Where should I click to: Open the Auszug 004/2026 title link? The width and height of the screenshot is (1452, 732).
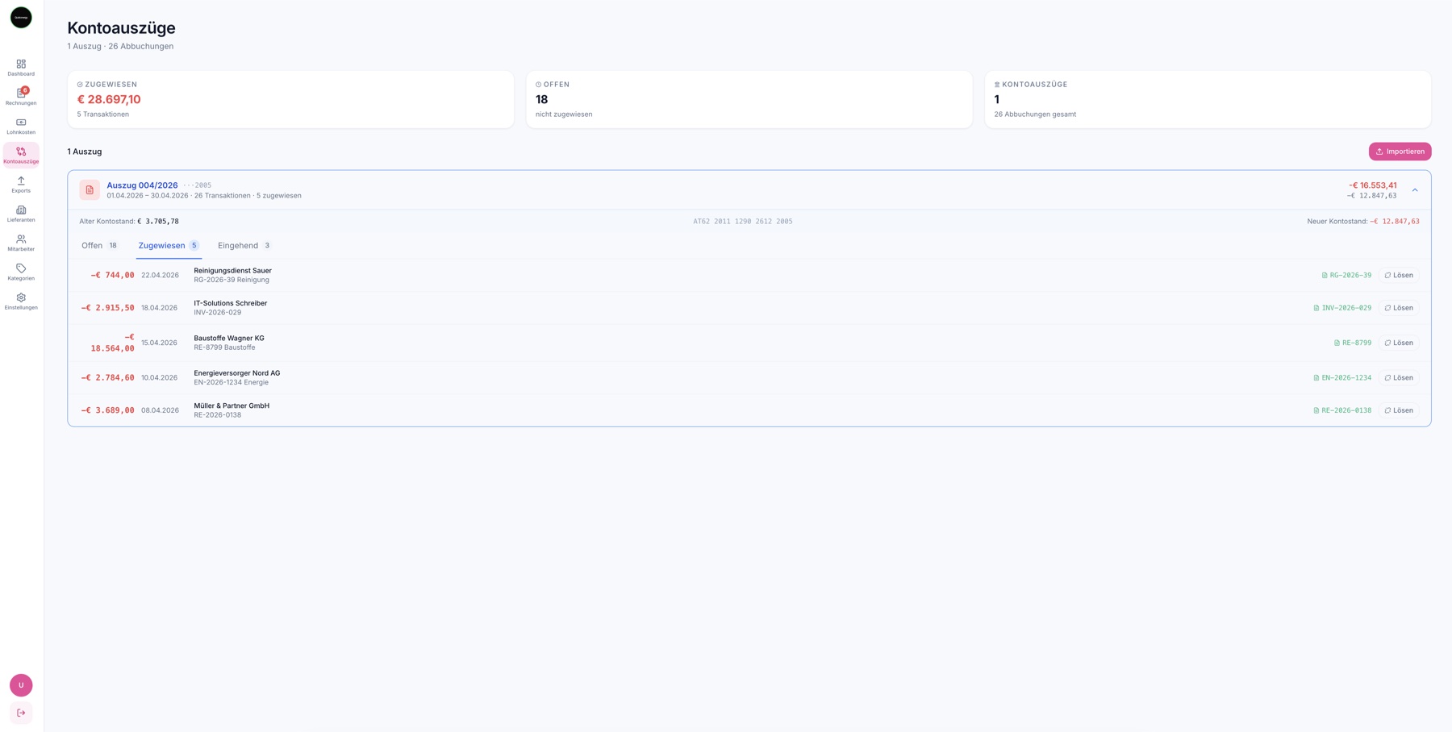(x=142, y=185)
